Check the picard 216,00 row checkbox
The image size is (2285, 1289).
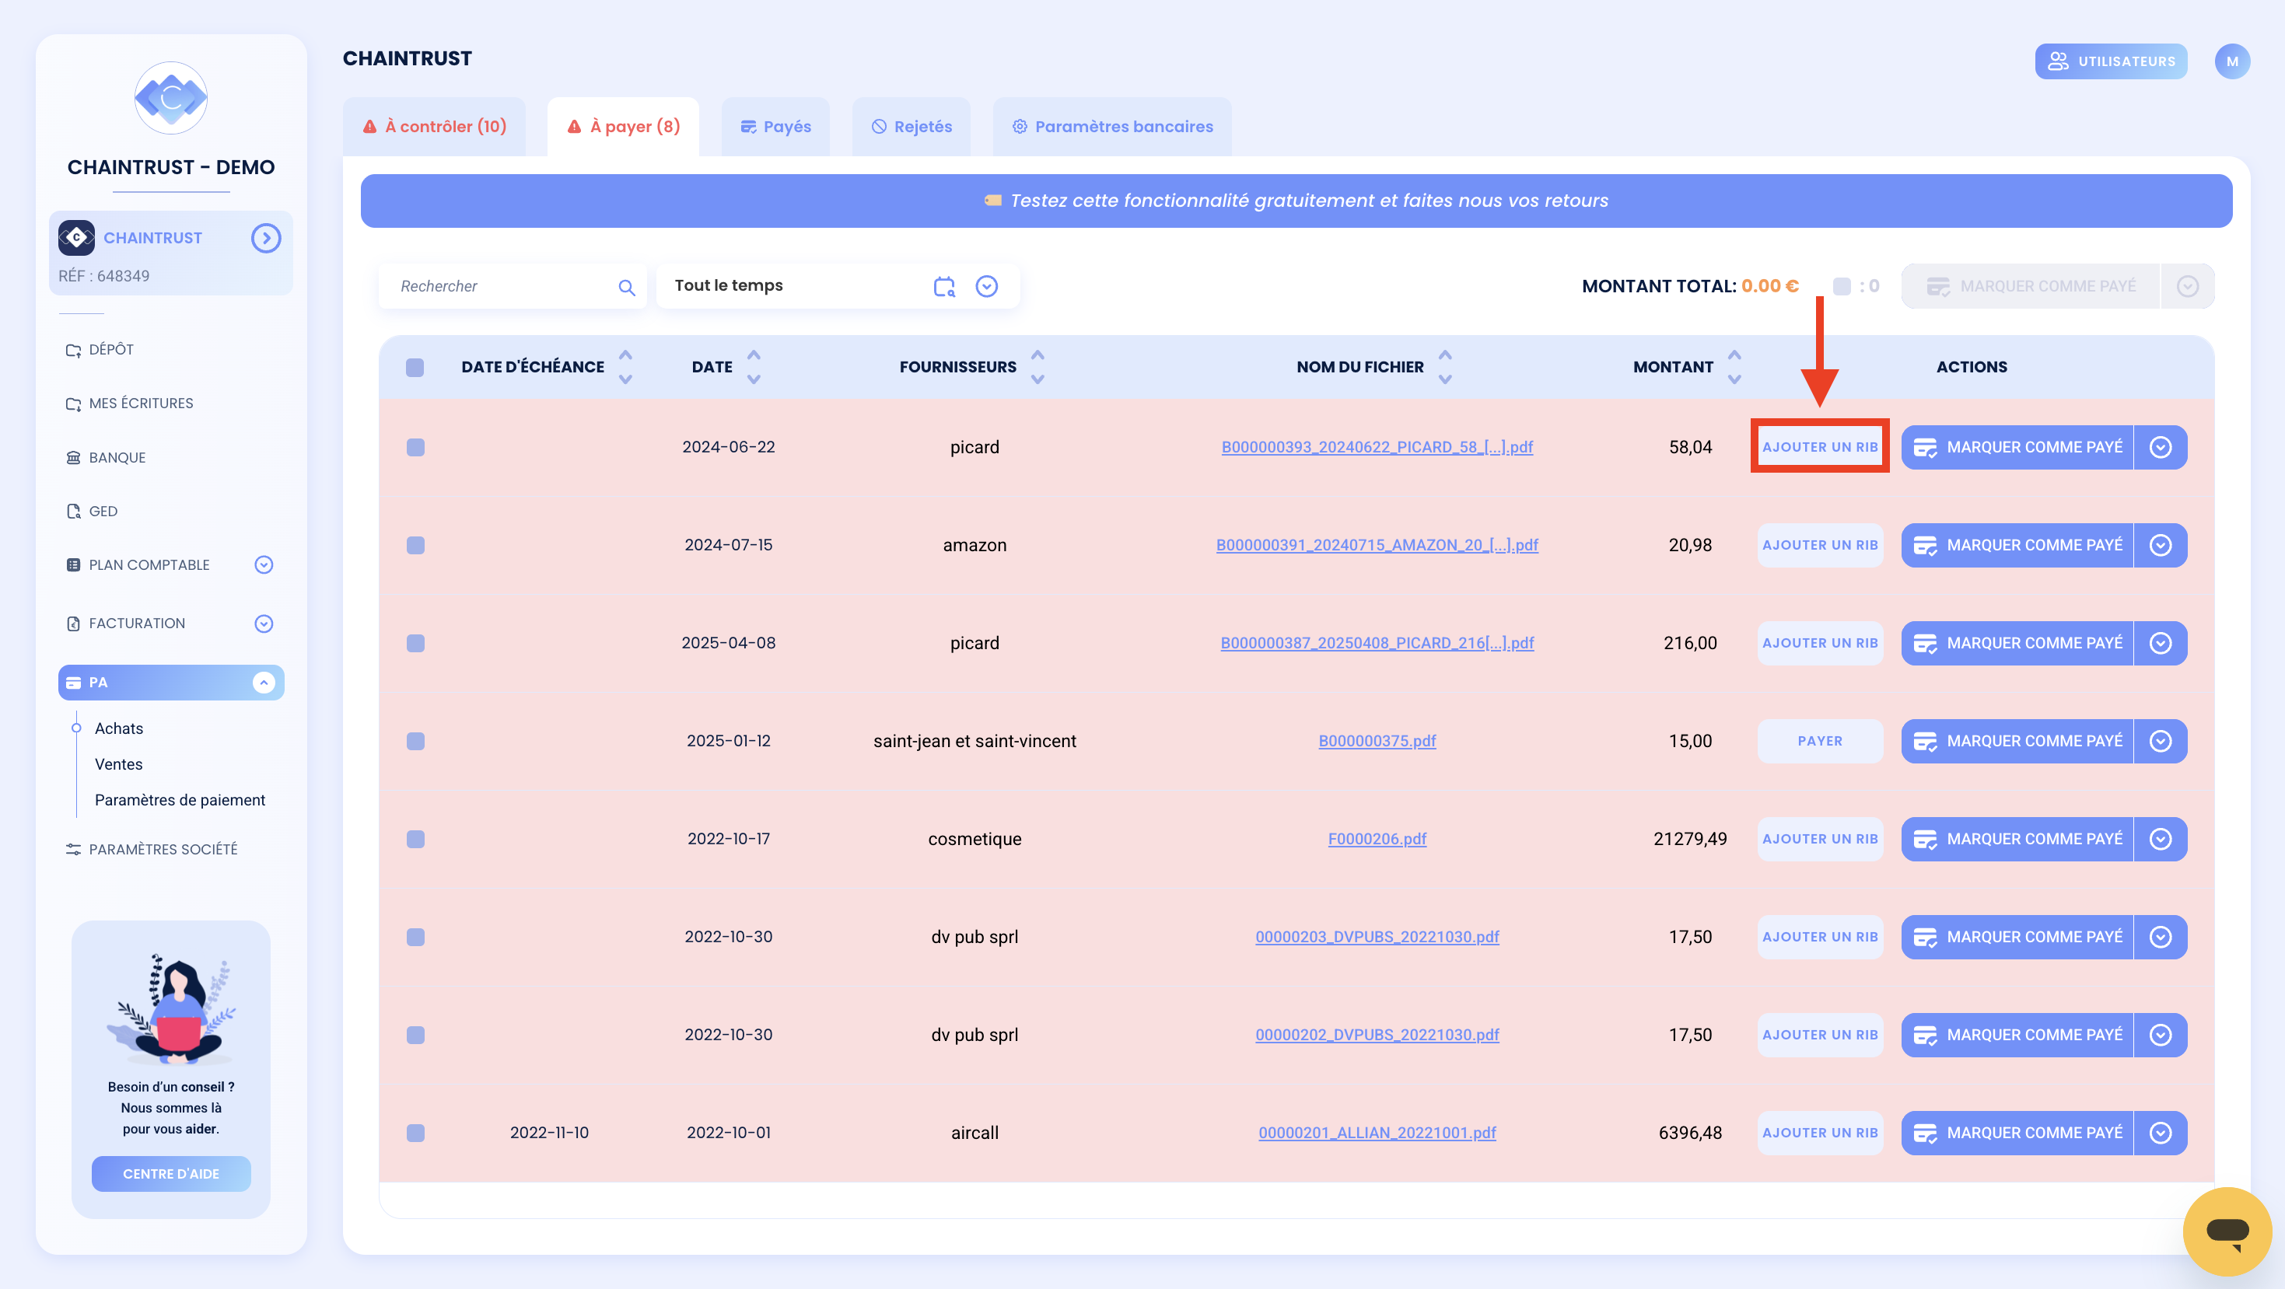[415, 644]
